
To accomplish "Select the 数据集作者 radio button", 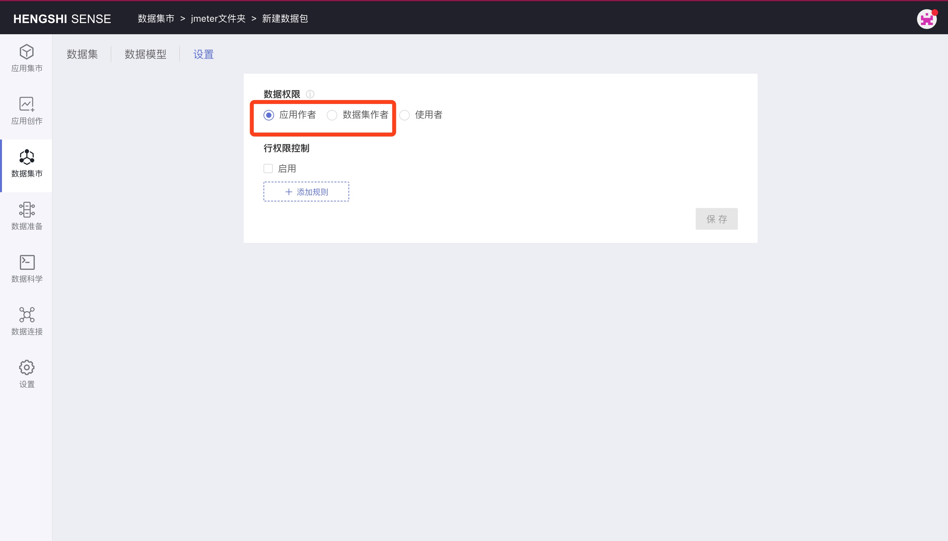I will [332, 115].
